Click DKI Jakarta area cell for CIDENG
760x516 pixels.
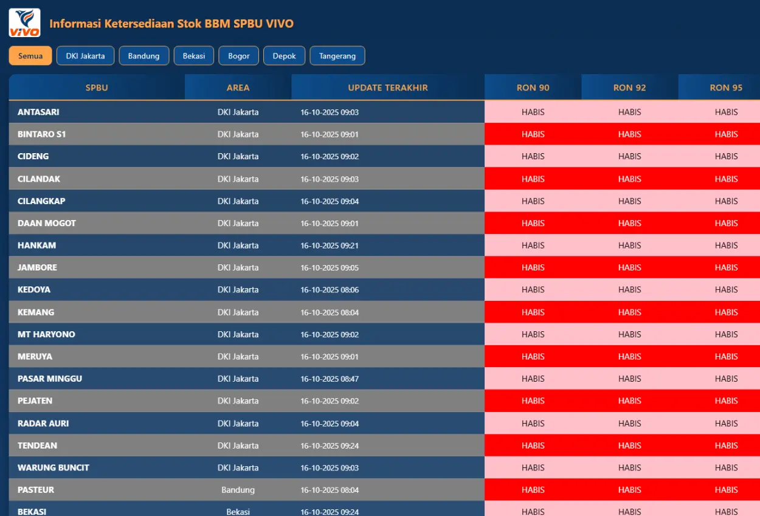238,156
